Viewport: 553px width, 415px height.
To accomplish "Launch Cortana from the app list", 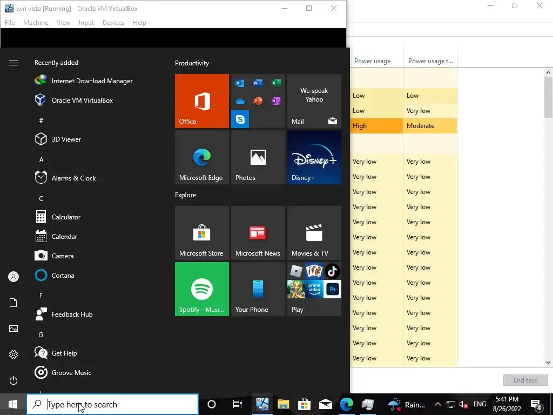I will pos(55,275).
